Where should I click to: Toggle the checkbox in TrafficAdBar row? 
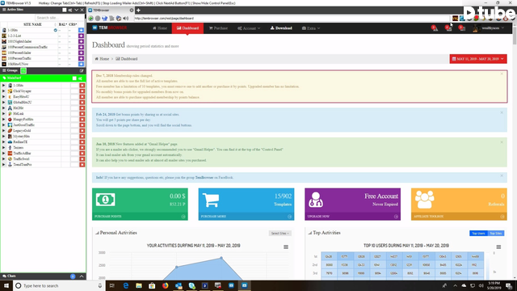coord(74,153)
